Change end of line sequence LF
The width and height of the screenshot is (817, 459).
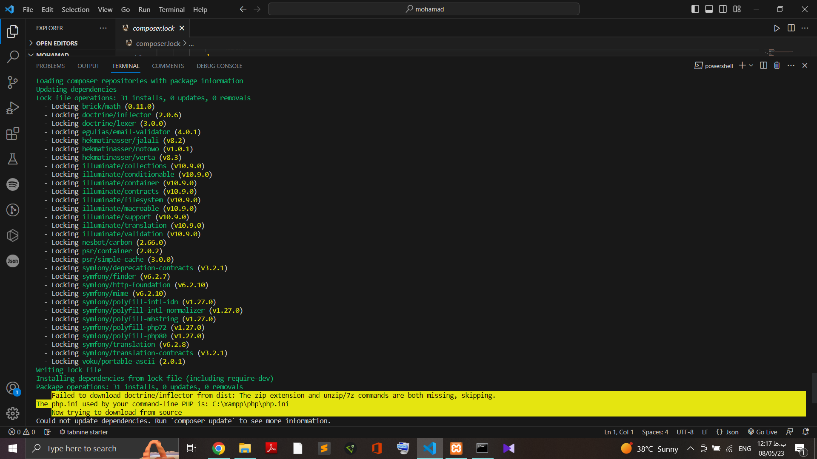coord(705,432)
